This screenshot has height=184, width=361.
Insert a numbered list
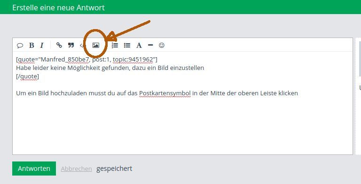[115, 46]
